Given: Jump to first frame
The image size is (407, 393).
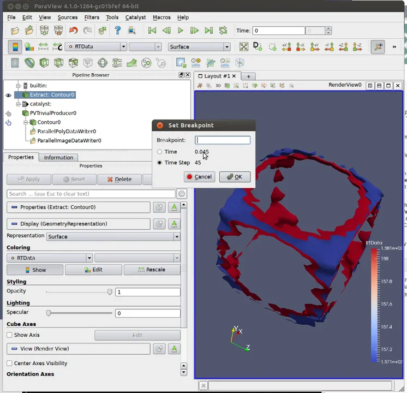Looking at the screenshot, I should tap(152, 31).
